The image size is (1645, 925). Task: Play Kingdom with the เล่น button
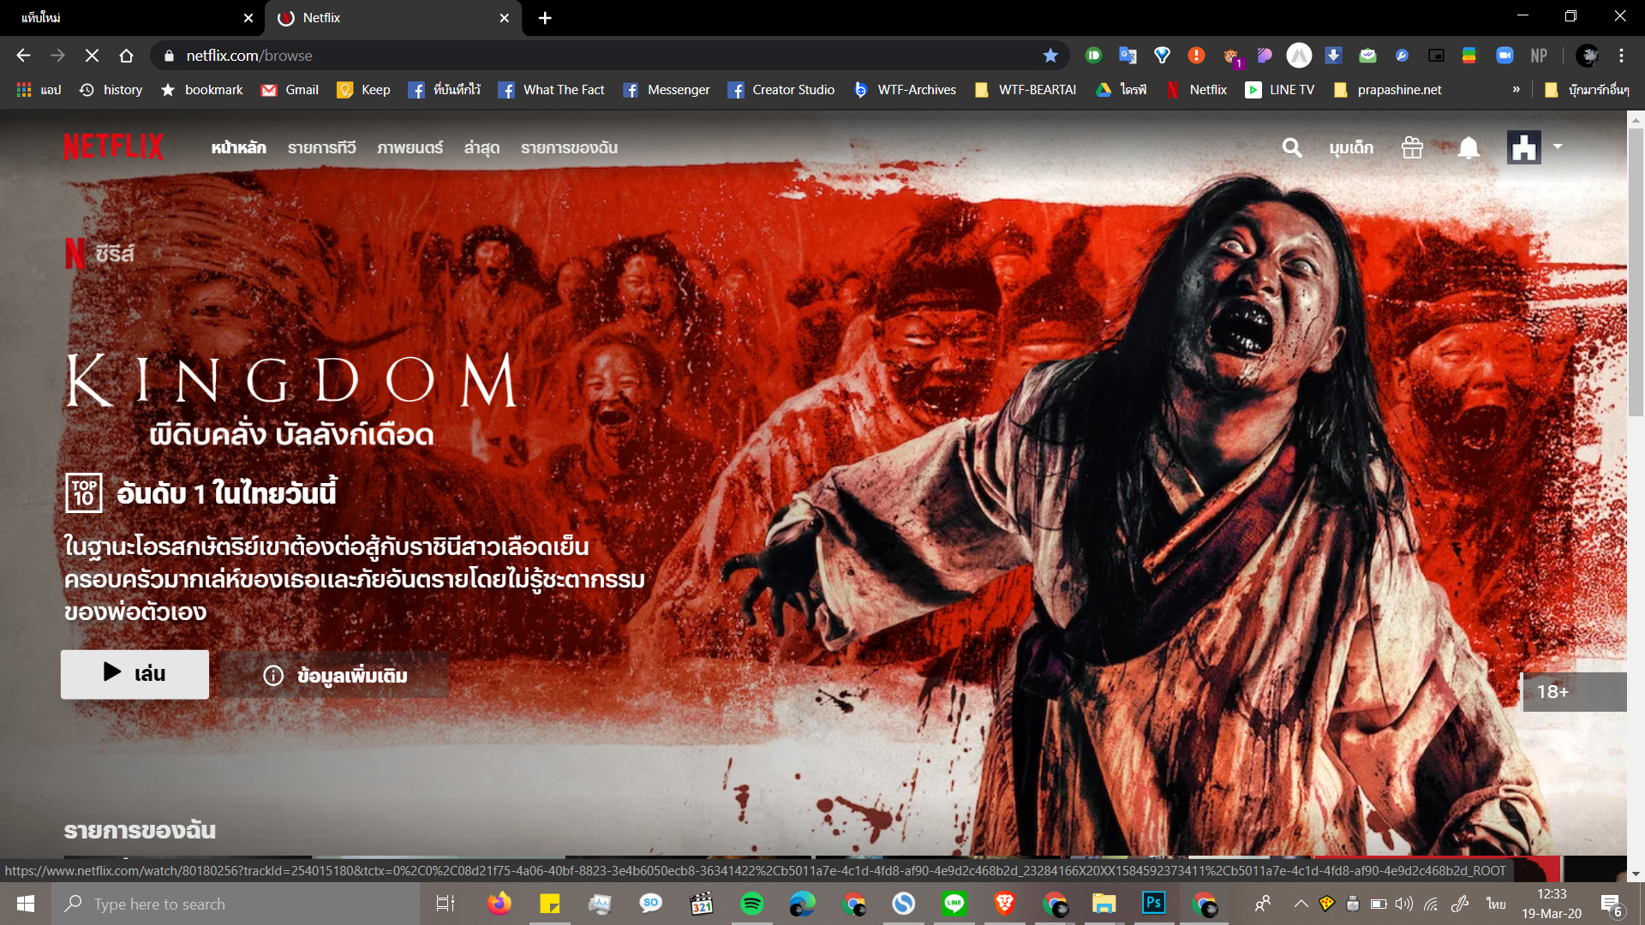point(135,674)
